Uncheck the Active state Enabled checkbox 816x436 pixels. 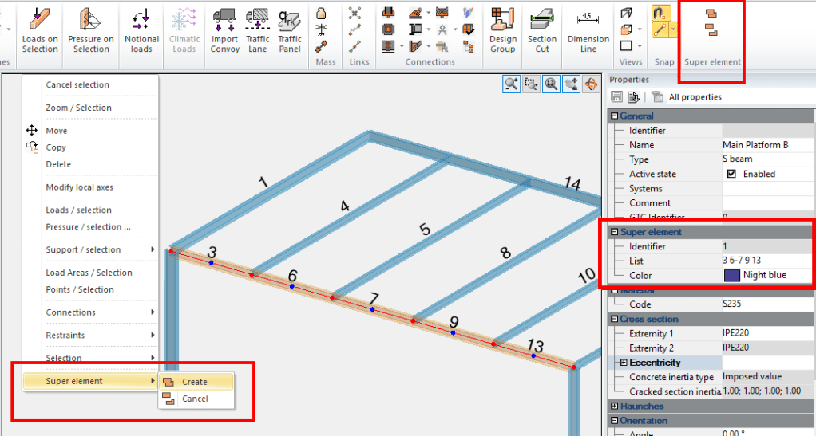(731, 174)
